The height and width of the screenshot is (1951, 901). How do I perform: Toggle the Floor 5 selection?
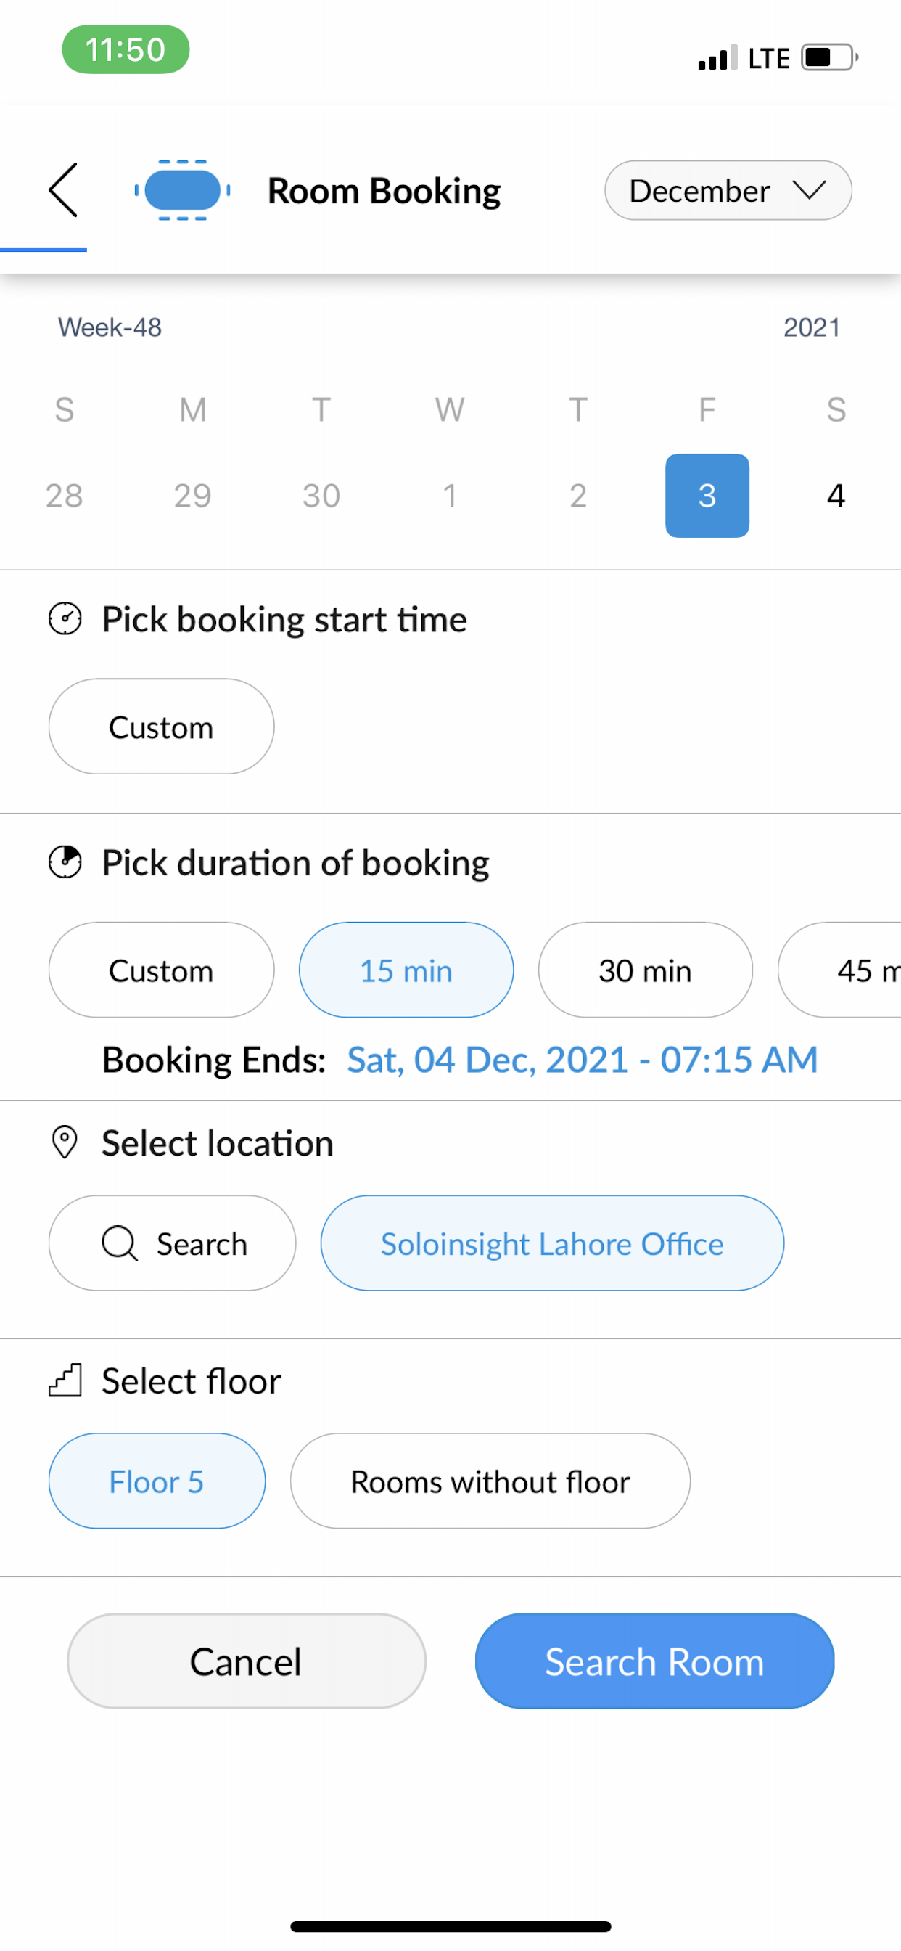click(x=157, y=1481)
